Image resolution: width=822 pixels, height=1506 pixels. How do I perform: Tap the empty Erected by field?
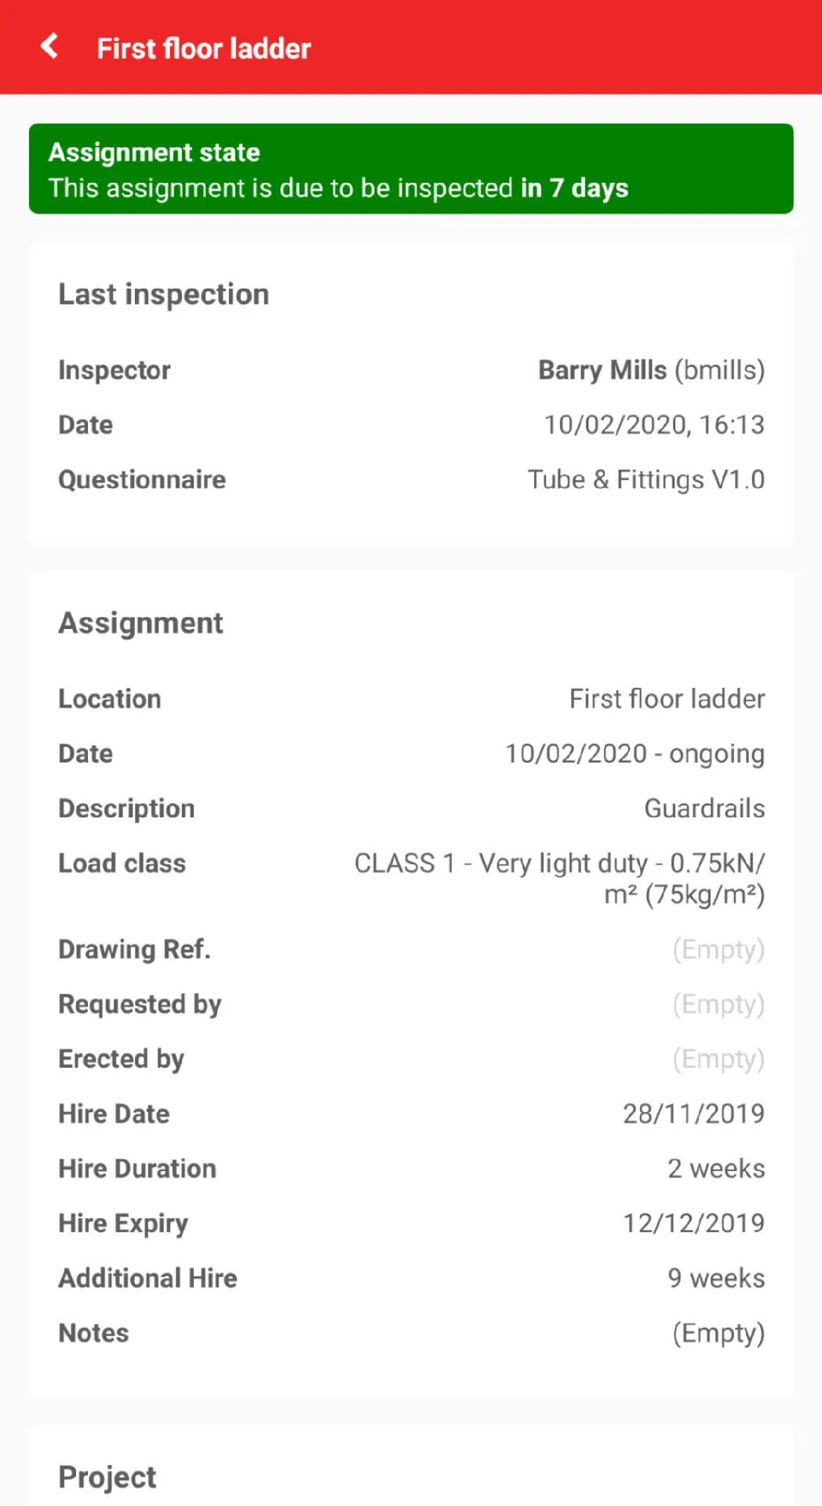[718, 1060]
